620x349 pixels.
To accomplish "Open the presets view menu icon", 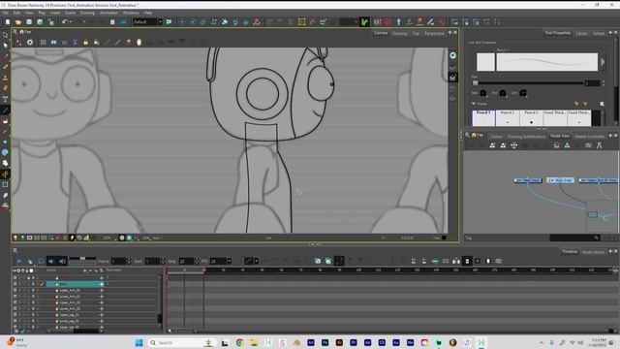I will [x=603, y=104].
